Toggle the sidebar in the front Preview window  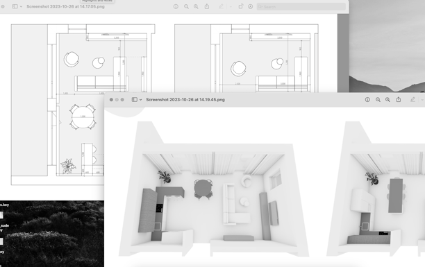pos(135,100)
